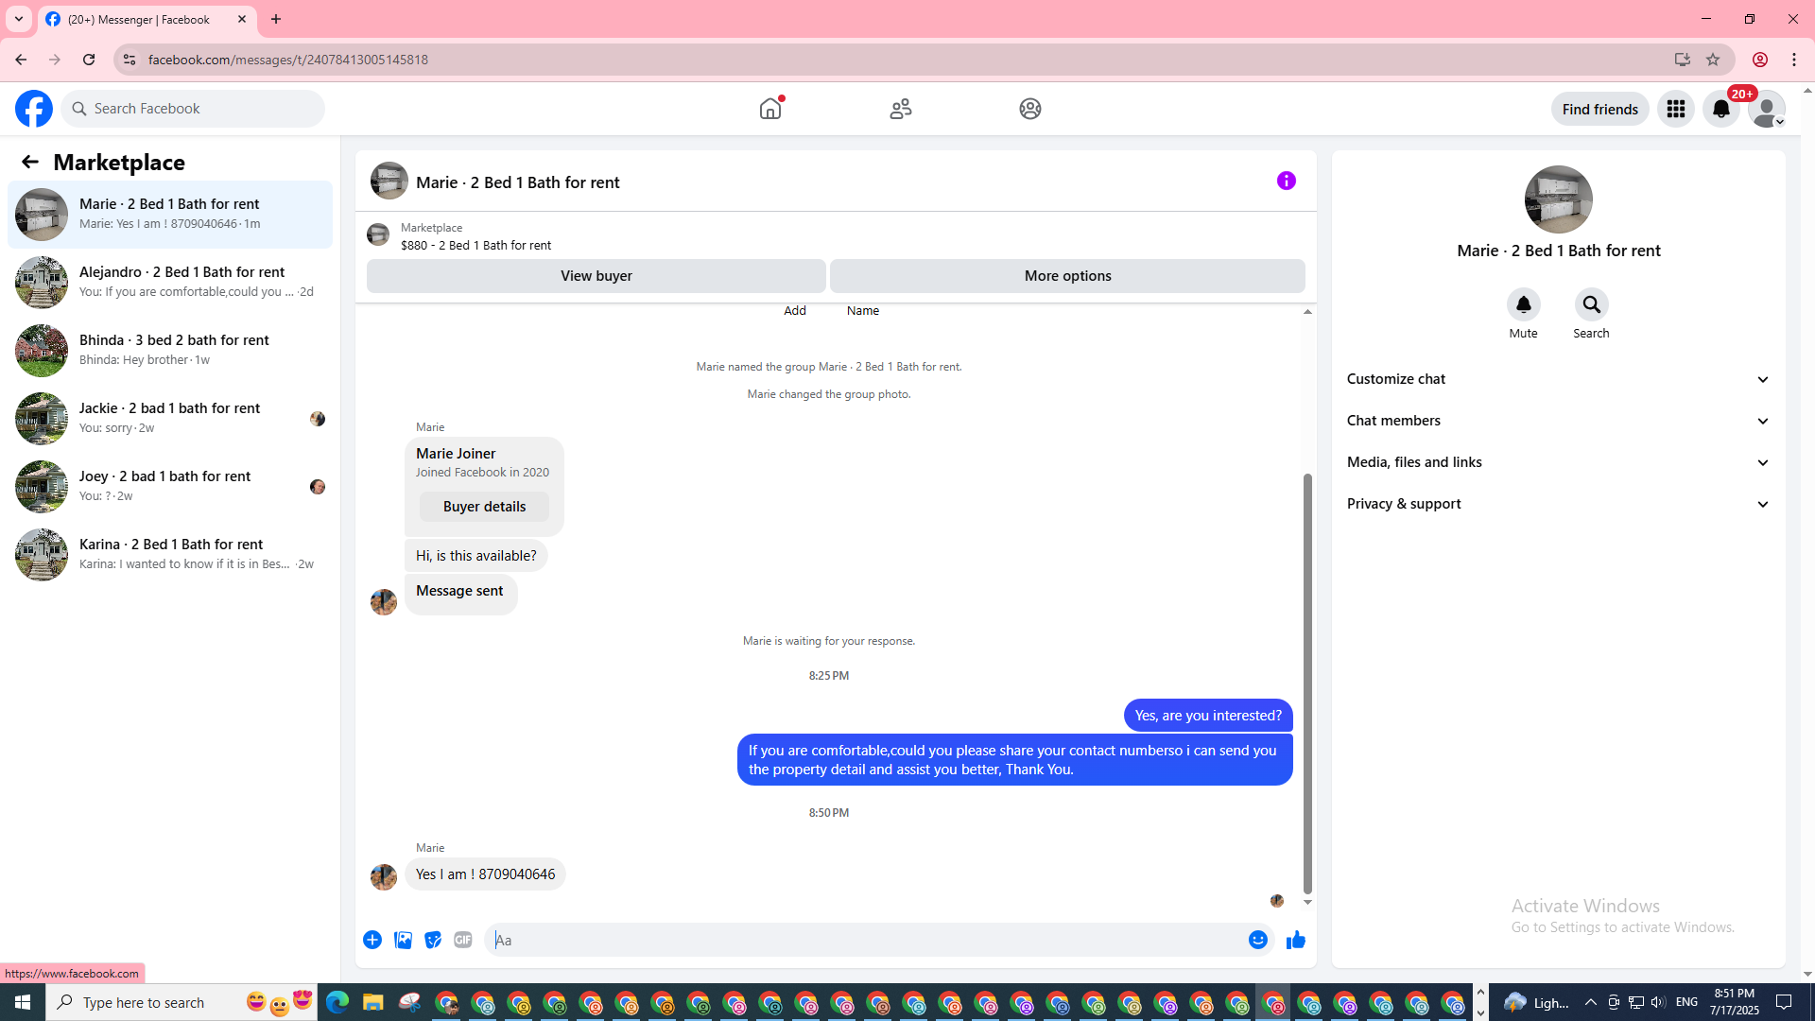Open the Home feed icon

coord(770,109)
